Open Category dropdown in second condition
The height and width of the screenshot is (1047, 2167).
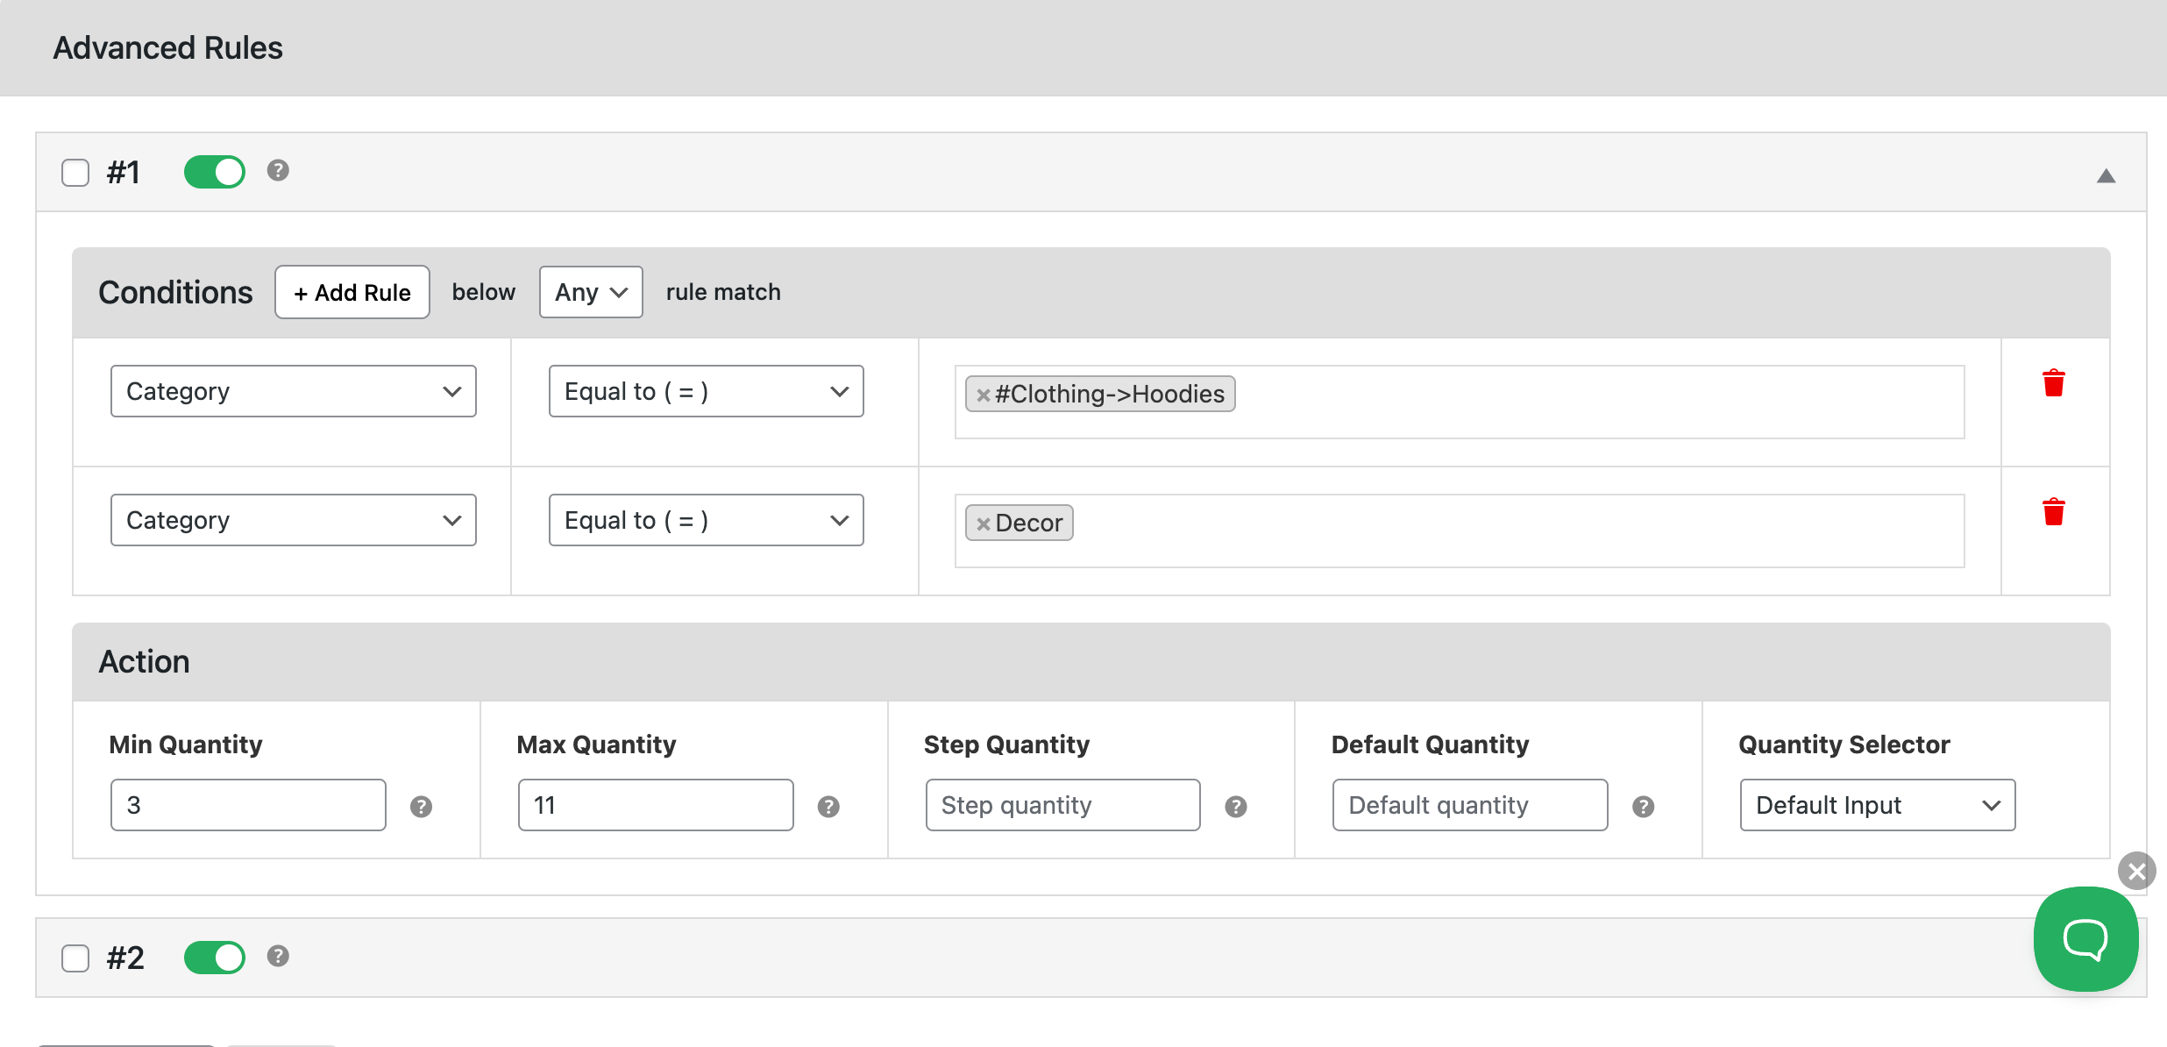(x=294, y=520)
